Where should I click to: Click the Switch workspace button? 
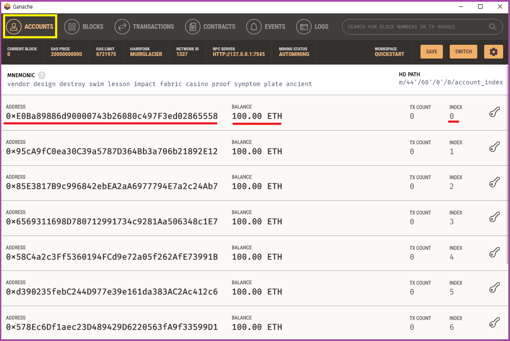click(464, 52)
